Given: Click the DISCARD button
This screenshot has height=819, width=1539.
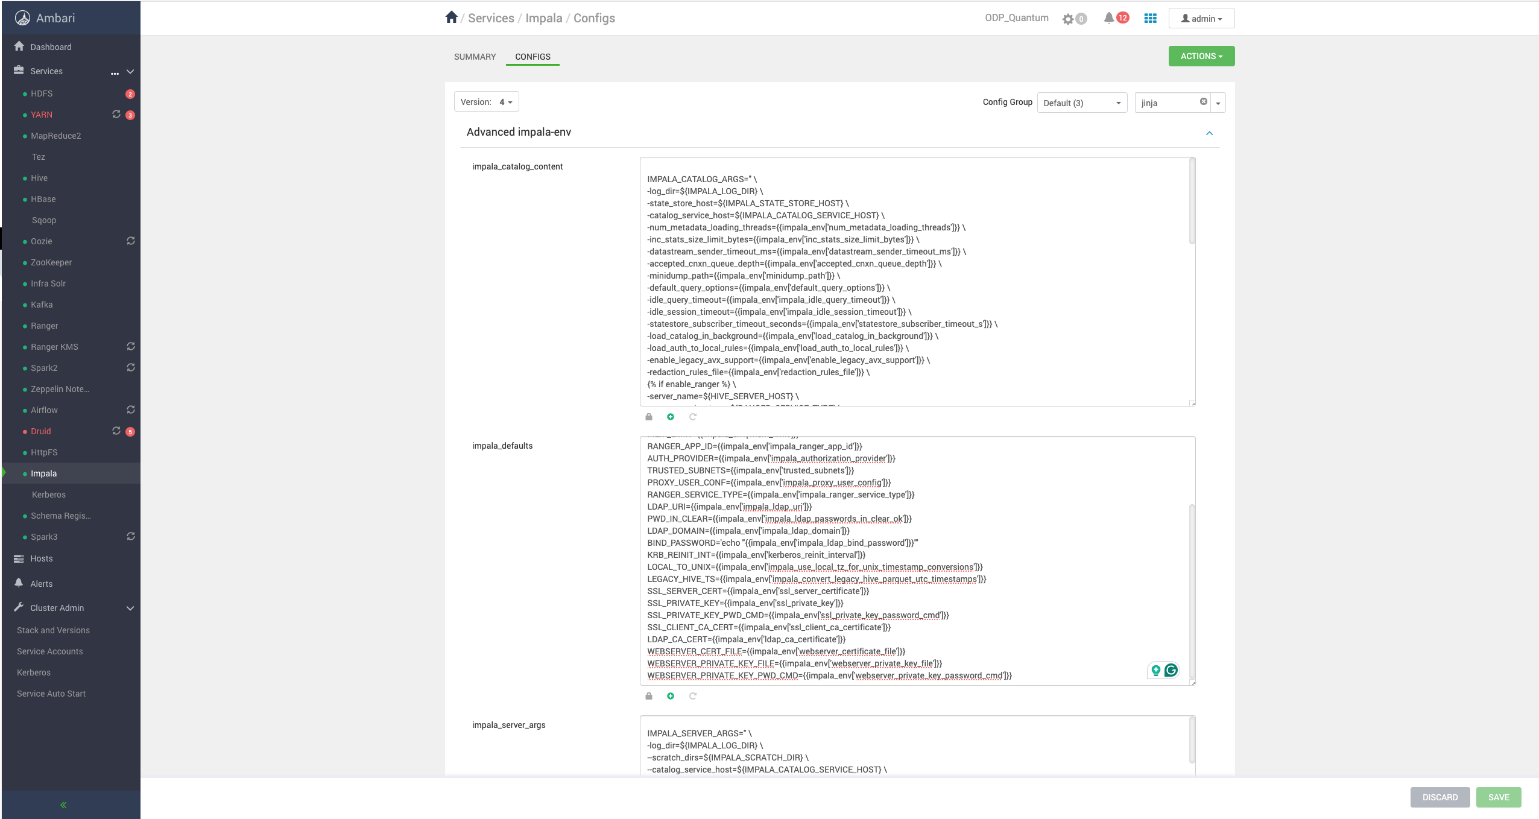Looking at the screenshot, I should [1440, 797].
